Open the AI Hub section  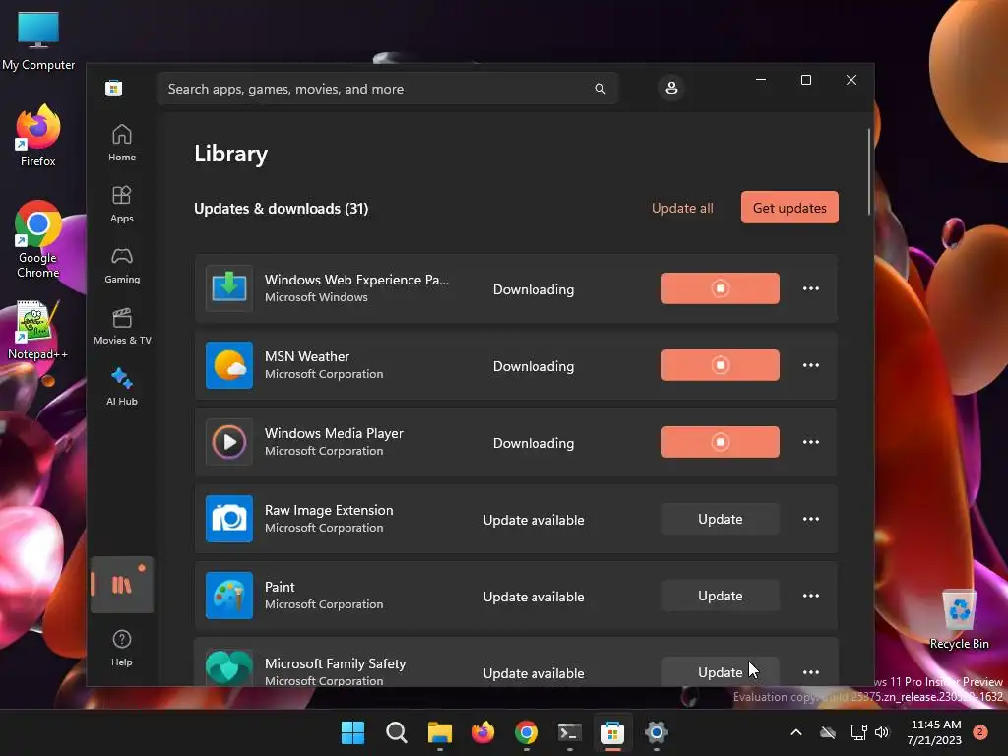(x=121, y=387)
